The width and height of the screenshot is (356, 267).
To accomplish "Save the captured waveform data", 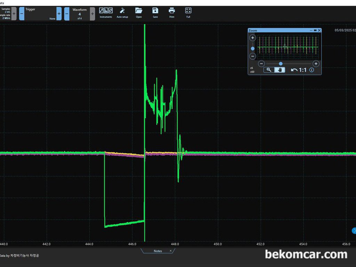I will tap(155, 12).
